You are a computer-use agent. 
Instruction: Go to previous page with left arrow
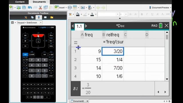coord(73,26)
